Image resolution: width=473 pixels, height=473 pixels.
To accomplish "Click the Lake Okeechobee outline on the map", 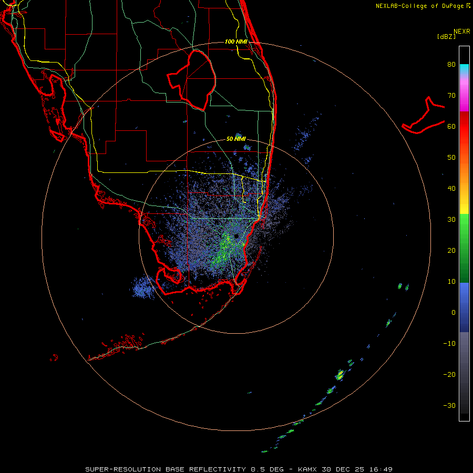I will pyautogui.click(x=191, y=80).
